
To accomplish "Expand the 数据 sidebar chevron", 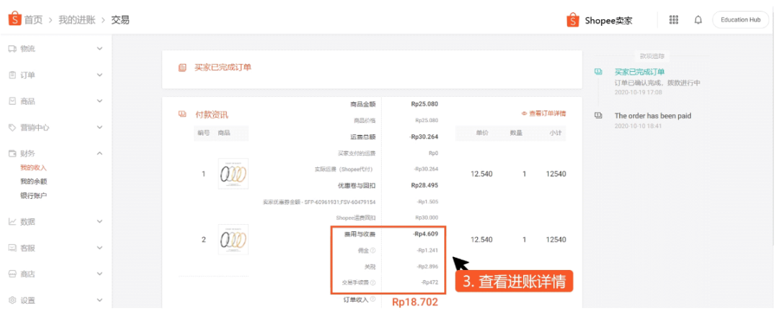I will click(x=99, y=222).
